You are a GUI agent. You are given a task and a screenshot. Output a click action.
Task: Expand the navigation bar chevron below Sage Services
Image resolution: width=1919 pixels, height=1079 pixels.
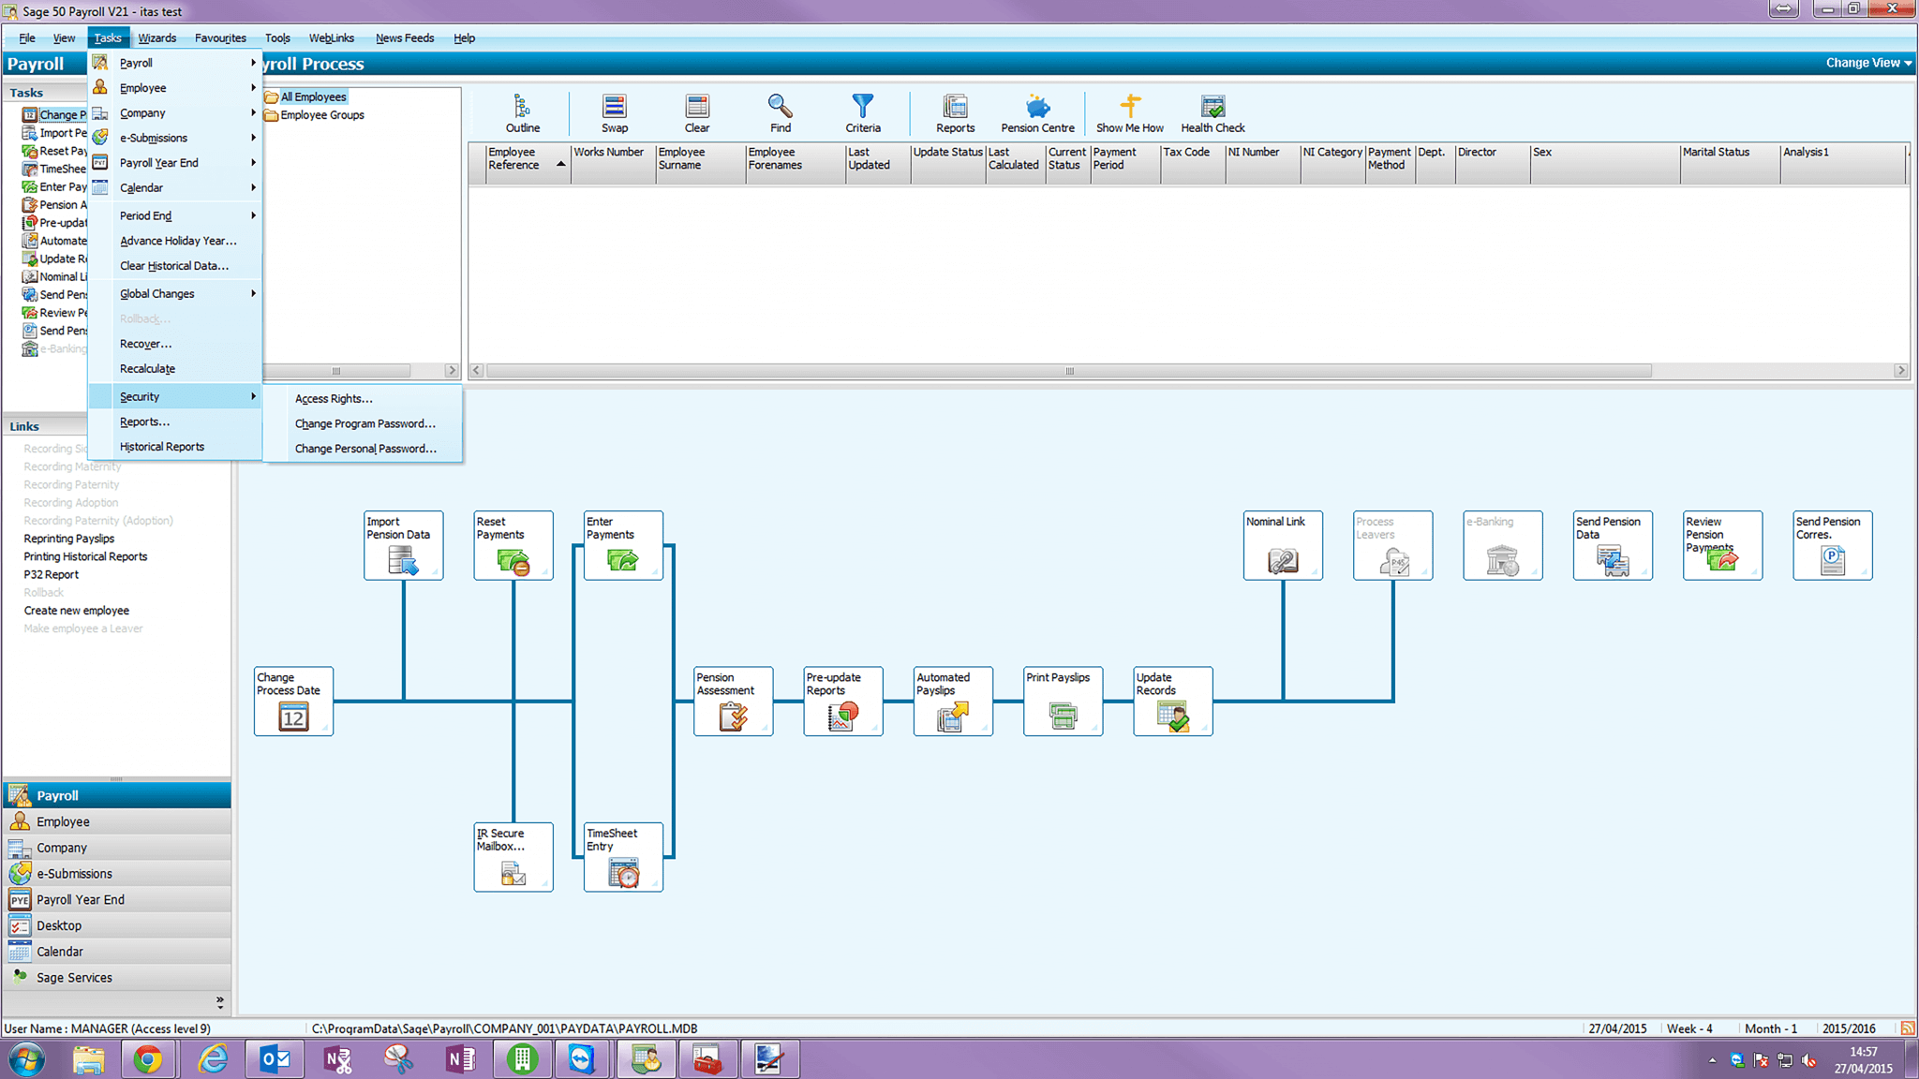point(220,1001)
